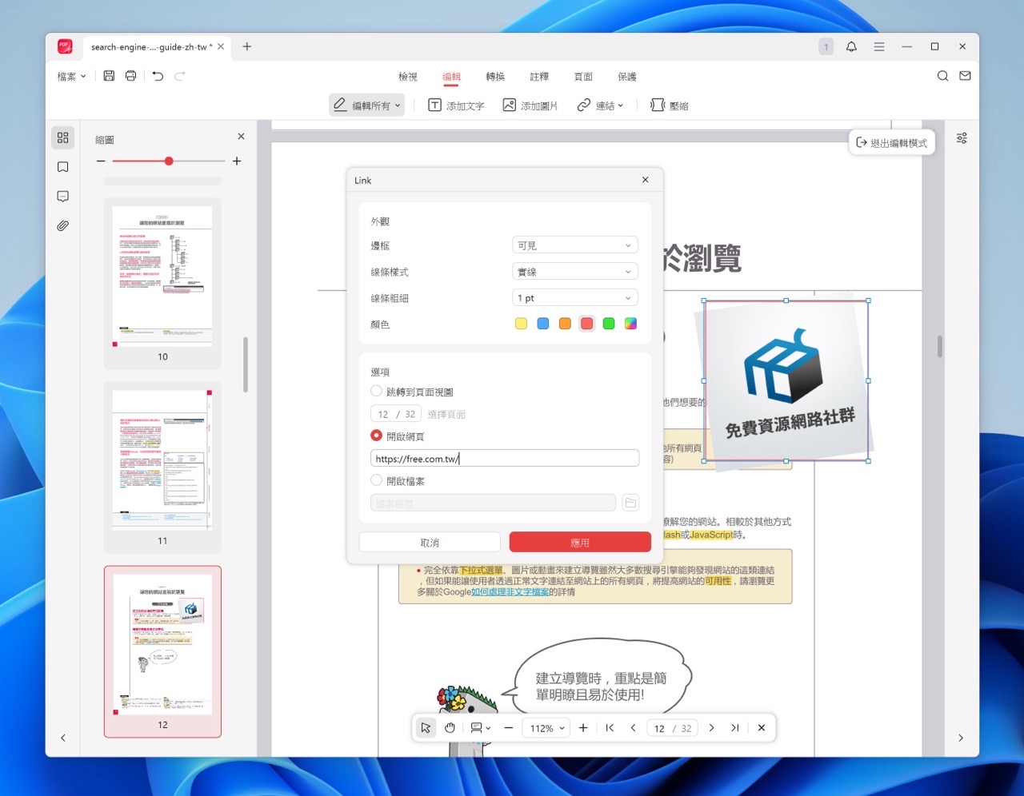This screenshot has height=796, width=1024.
Task: Open the search magnifier icon
Action: tap(942, 76)
